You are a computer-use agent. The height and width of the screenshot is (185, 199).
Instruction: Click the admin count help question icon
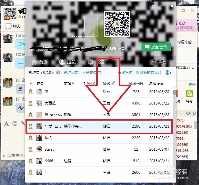click(x=58, y=73)
